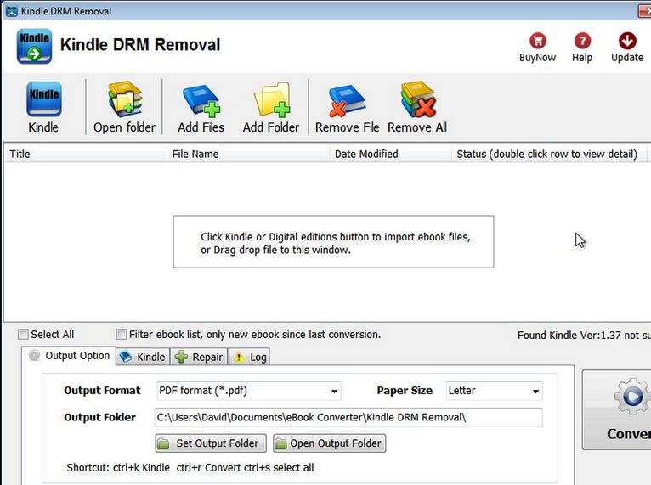Click the Set Output Folder button
Screen dimensions: 651x485
click(212, 443)
